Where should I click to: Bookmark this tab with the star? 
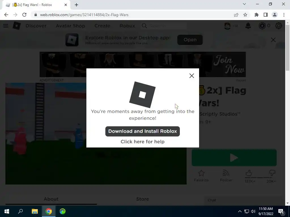pyautogui.click(x=245, y=15)
